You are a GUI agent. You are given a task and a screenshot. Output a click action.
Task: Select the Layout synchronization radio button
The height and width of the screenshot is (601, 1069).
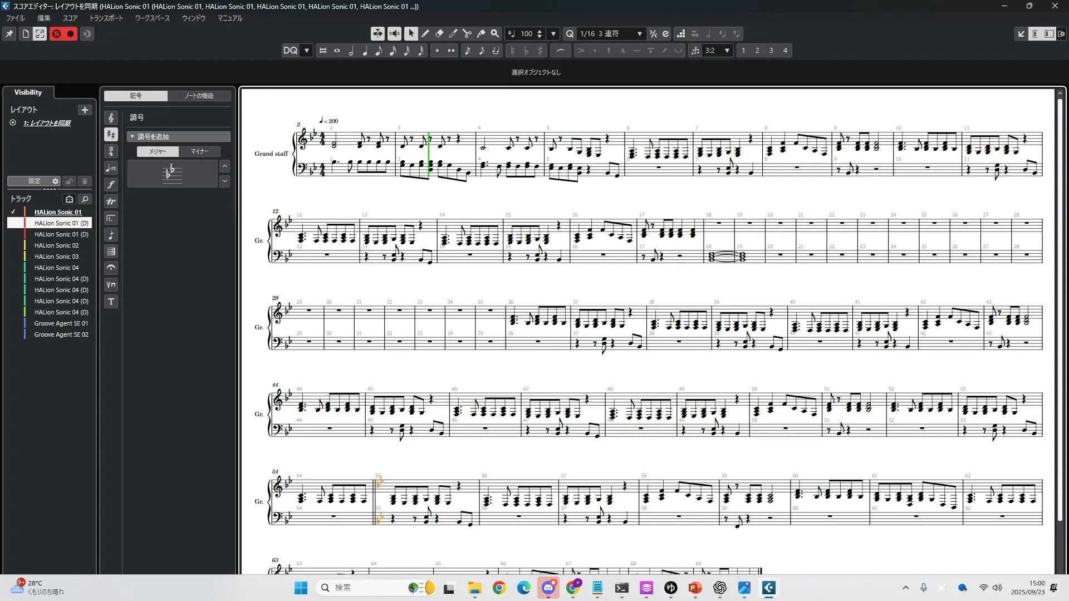(x=13, y=123)
